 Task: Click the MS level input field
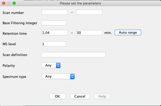coord(54,44)
